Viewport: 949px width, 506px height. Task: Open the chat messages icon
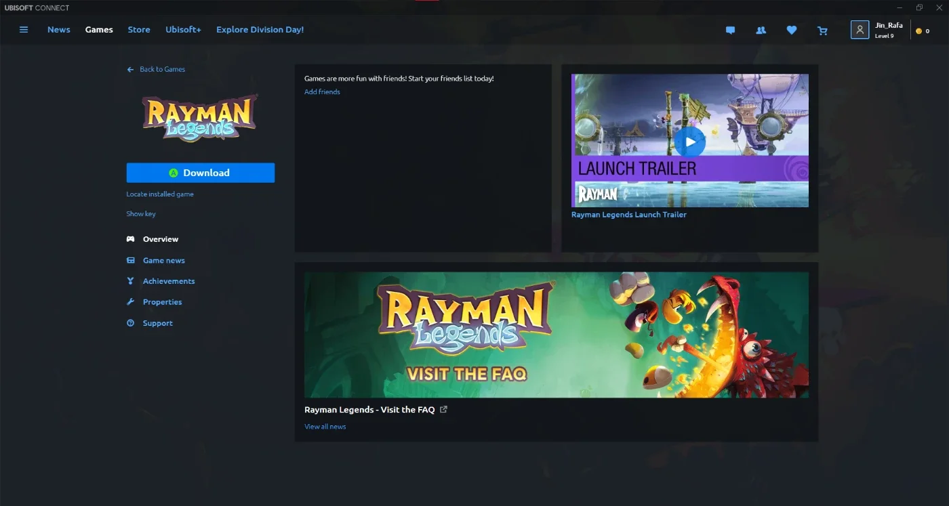click(730, 30)
